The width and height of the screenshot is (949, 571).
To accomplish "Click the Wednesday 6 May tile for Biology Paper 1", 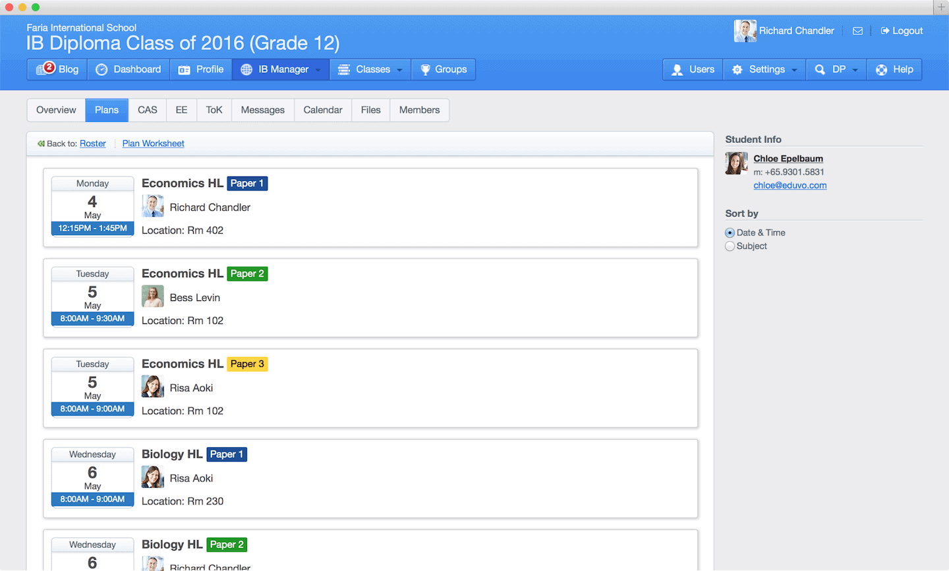I will (x=93, y=477).
